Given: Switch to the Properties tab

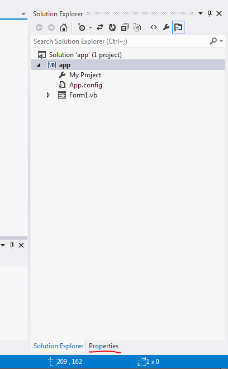Looking at the screenshot, I should click(x=103, y=346).
